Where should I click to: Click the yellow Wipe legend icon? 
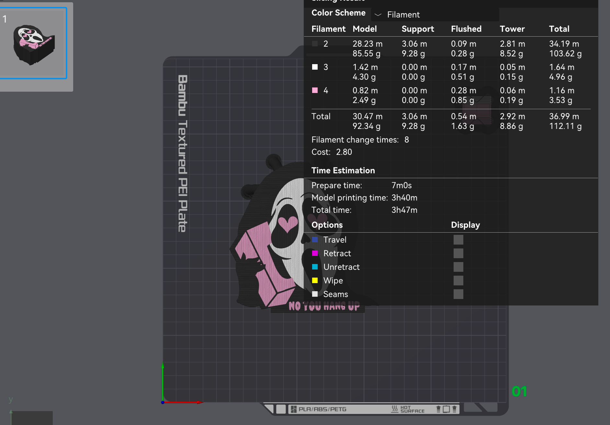[x=315, y=281]
